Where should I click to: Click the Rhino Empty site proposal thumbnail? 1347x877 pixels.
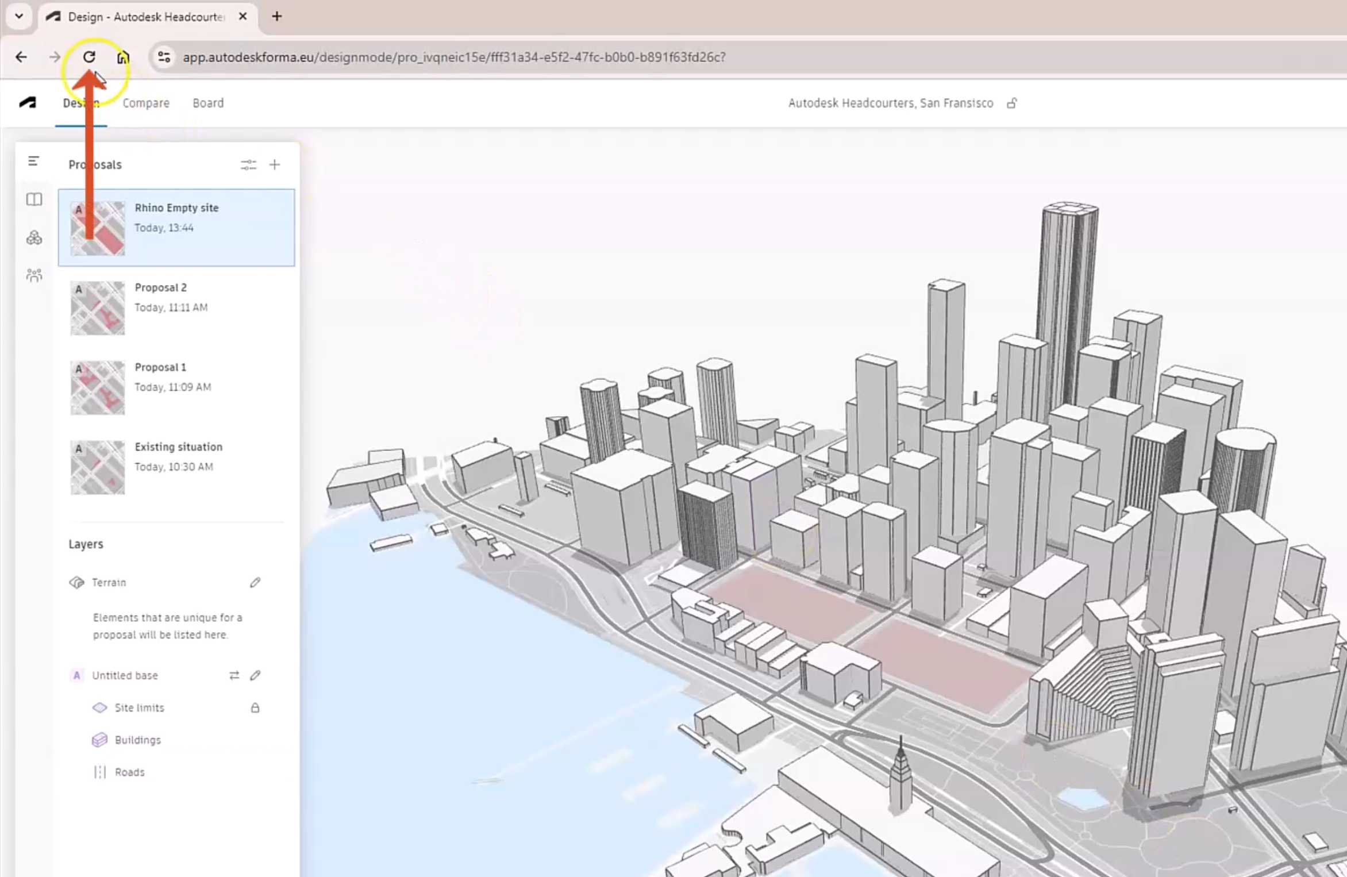(x=97, y=227)
